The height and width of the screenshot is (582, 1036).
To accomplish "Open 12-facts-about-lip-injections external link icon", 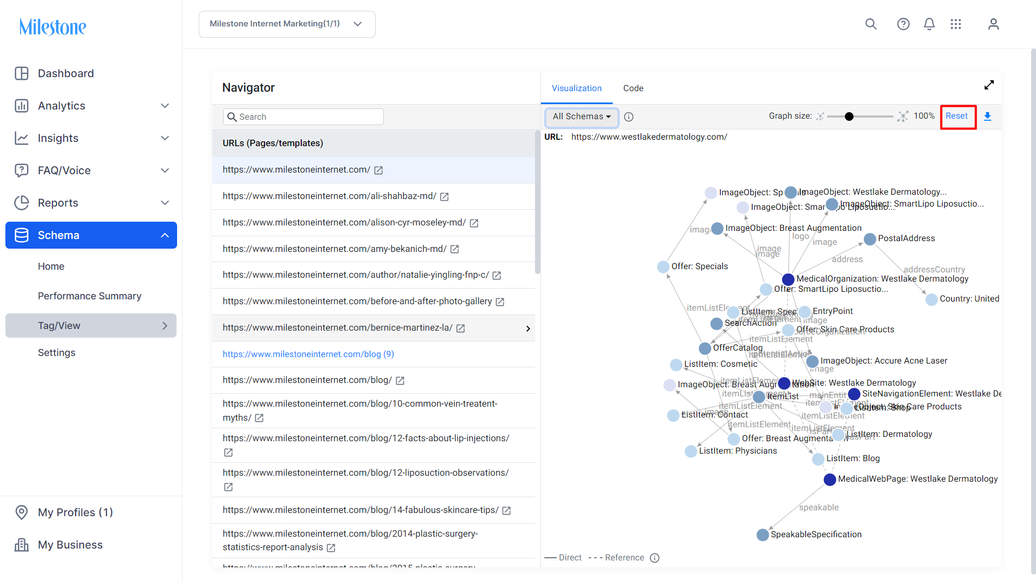I will click(228, 453).
